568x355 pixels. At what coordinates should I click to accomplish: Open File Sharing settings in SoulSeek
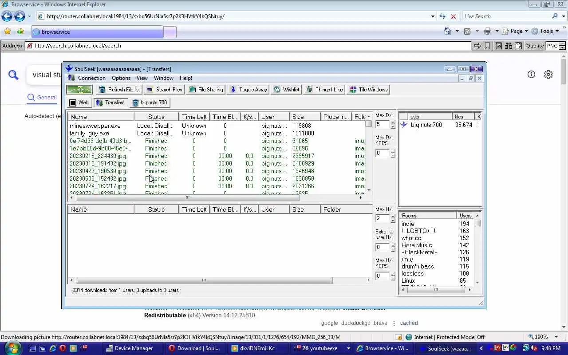pos(206,90)
